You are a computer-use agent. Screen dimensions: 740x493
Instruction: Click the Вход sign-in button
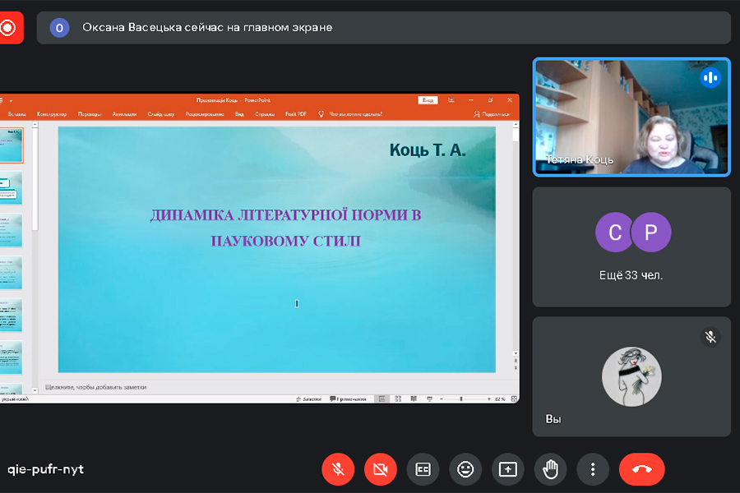tap(428, 99)
